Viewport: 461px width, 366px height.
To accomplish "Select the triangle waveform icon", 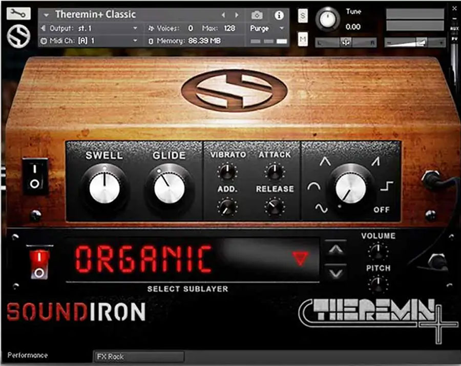I will pos(325,162).
